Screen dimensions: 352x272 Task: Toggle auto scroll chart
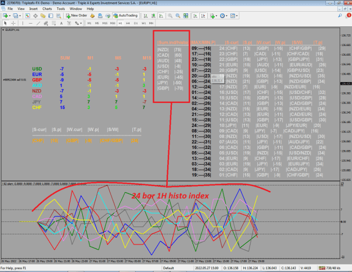pyautogui.click(x=195, y=16)
